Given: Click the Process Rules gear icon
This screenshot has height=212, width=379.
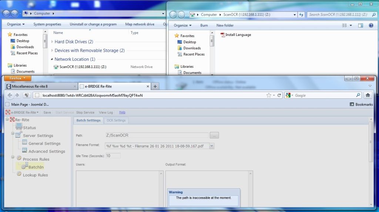Looking at the screenshot, I should (x=19, y=158).
